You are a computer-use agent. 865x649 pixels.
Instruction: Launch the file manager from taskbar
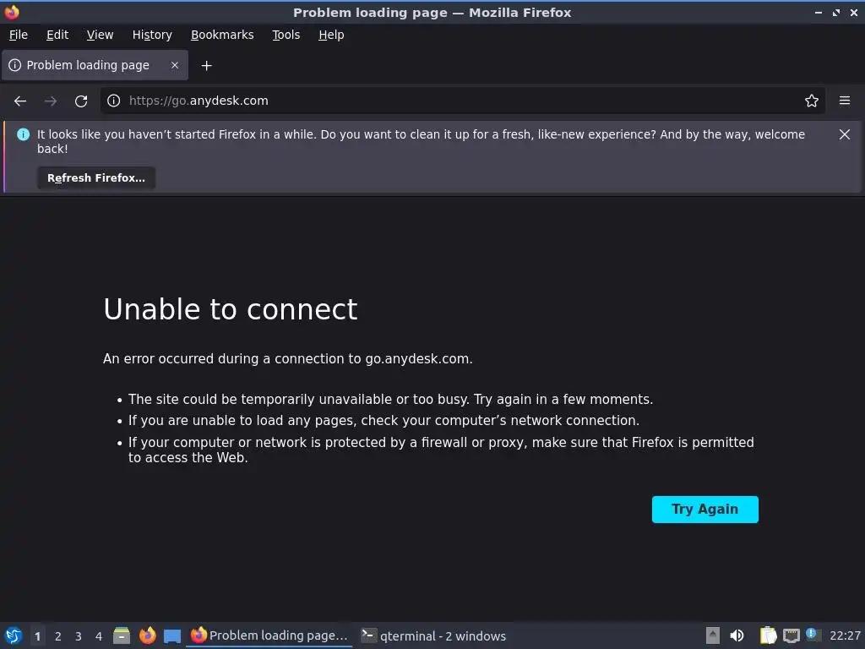click(x=122, y=635)
